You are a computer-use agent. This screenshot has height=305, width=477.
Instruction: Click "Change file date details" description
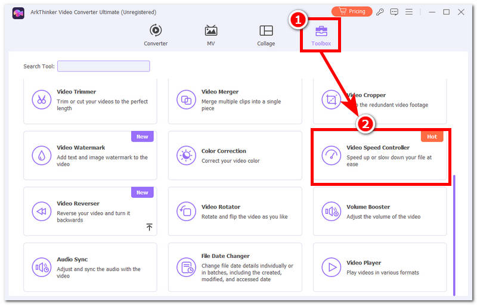(247, 272)
